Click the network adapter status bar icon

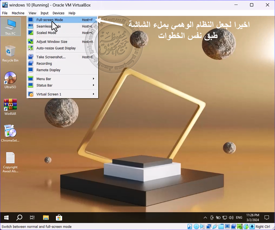click(x=209, y=227)
